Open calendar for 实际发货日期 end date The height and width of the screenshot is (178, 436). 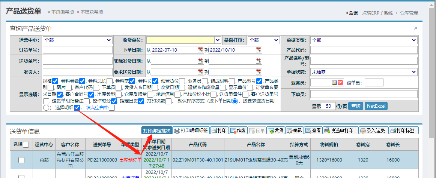point(259,61)
